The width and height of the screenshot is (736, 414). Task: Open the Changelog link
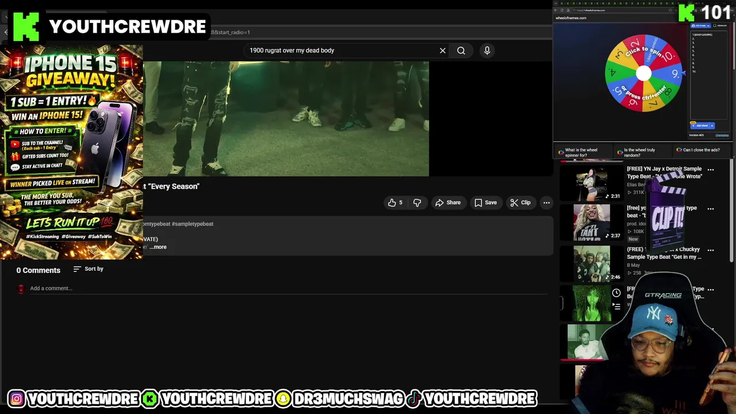pos(722,135)
